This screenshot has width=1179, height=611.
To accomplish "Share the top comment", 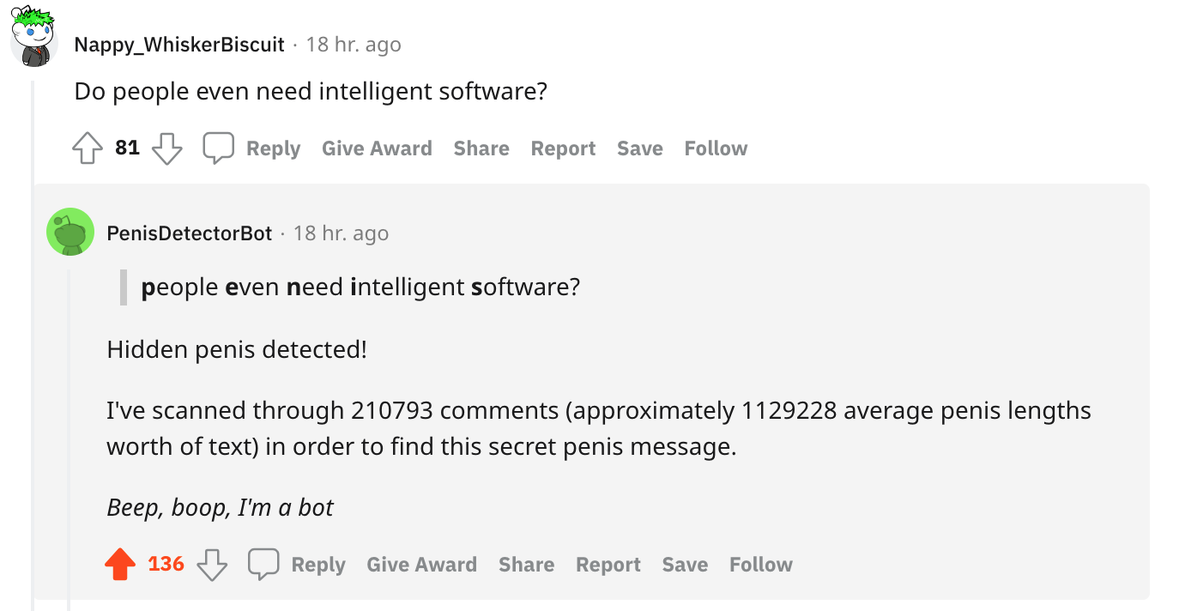I will 481,148.
